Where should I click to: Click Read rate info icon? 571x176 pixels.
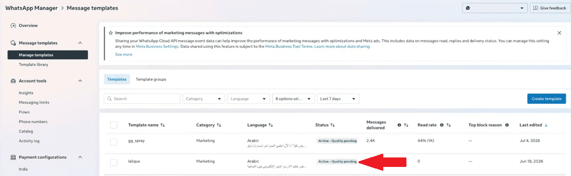click(x=442, y=125)
